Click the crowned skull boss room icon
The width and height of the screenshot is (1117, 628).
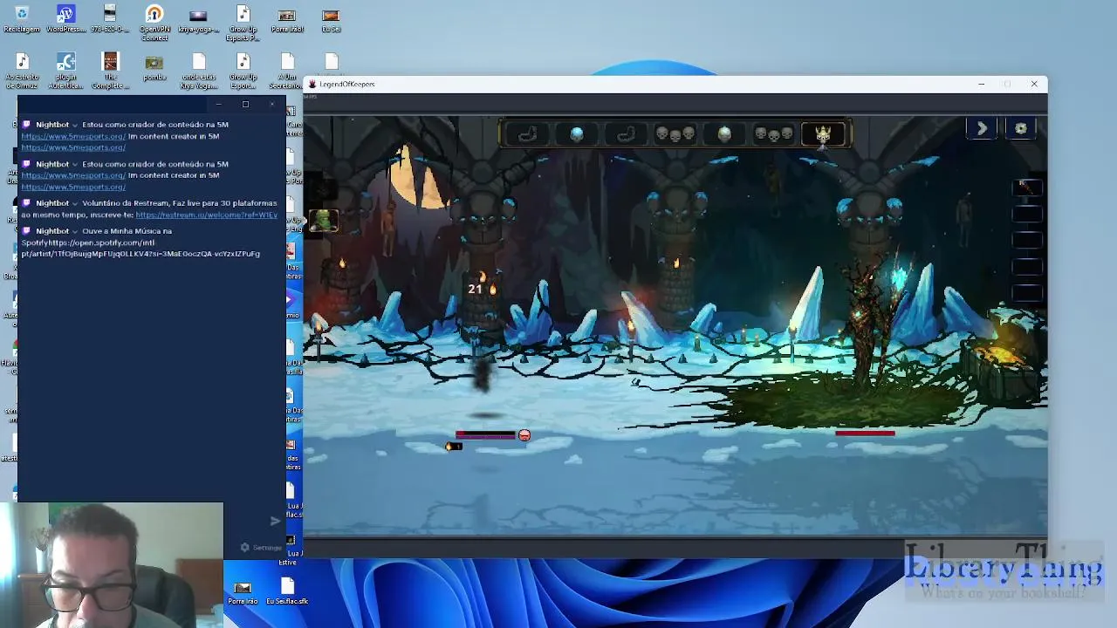click(822, 134)
